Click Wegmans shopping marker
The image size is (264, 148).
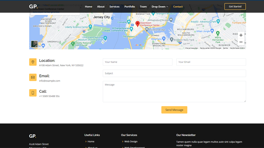[163, 38]
